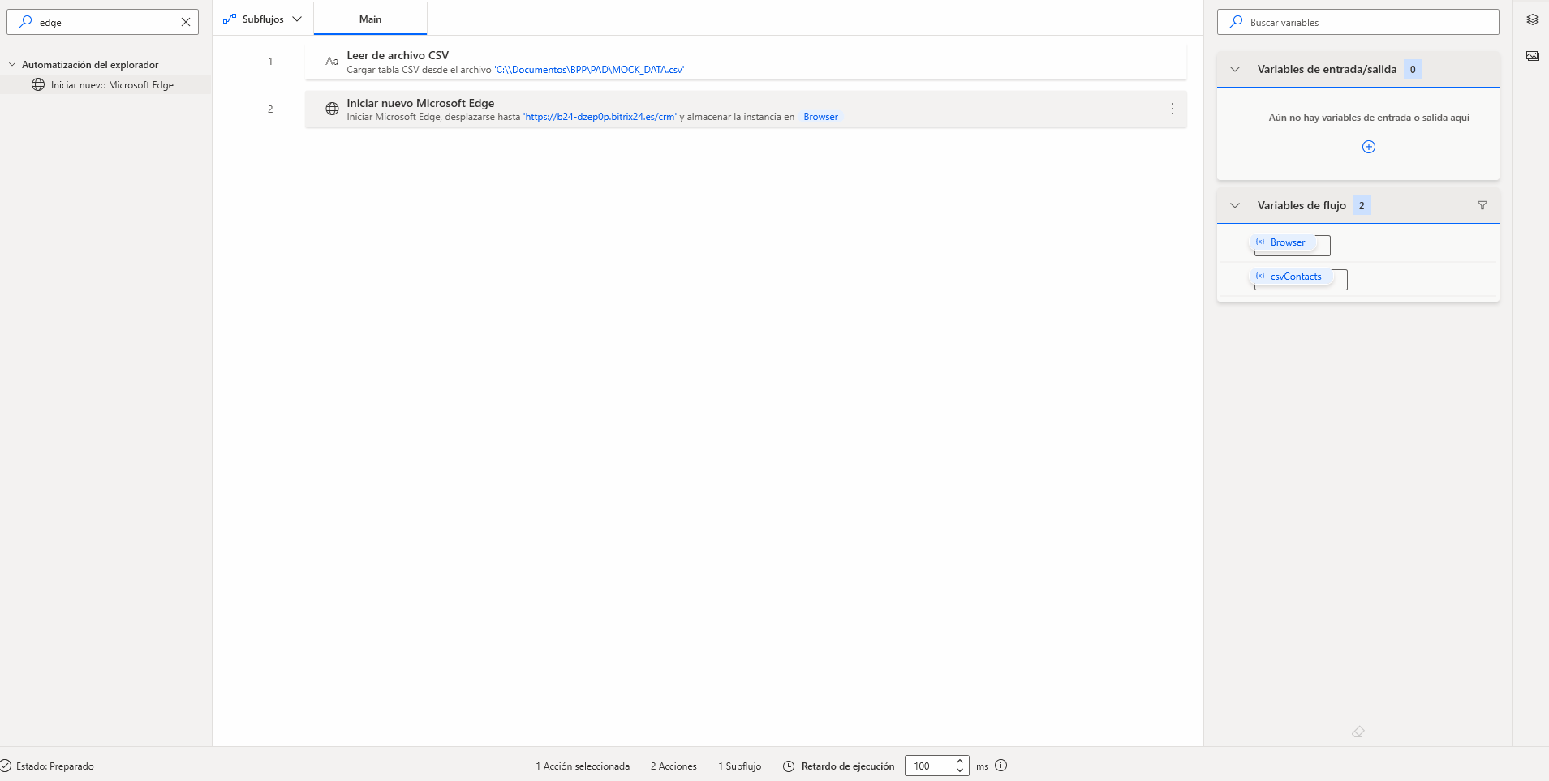The image size is (1549, 781).
Task: Click '1 Subflujo' in the status bar
Action: click(739, 766)
